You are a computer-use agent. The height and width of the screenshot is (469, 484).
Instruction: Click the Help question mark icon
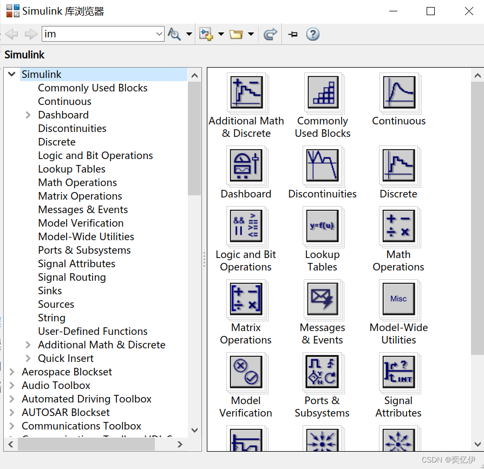pos(313,34)
